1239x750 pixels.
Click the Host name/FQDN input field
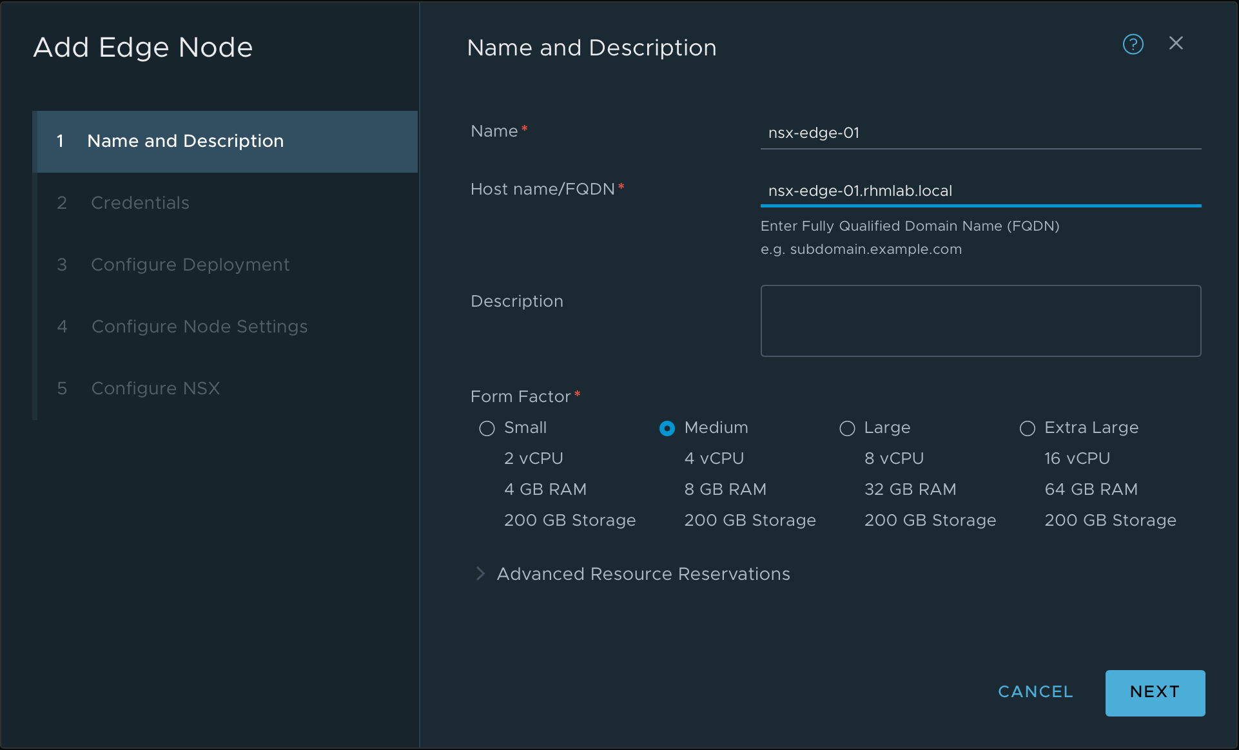click(x=980, y=188)
